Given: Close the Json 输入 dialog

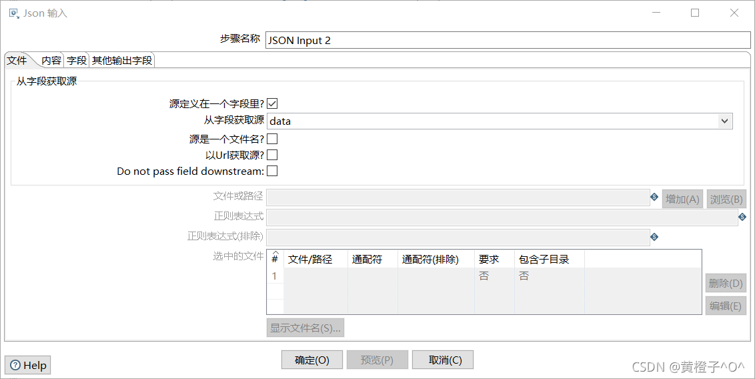Looking at the screenshot, I should tap(734, 13).
